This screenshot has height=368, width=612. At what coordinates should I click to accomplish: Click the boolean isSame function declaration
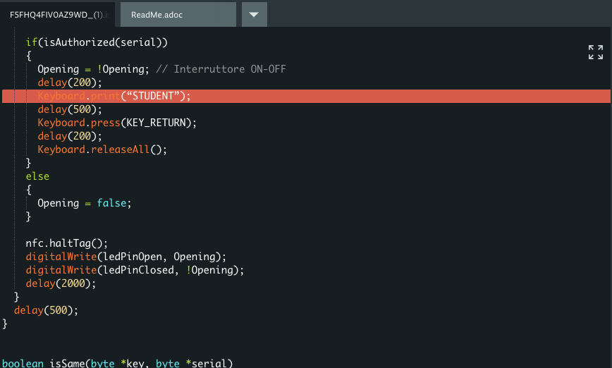117,364
